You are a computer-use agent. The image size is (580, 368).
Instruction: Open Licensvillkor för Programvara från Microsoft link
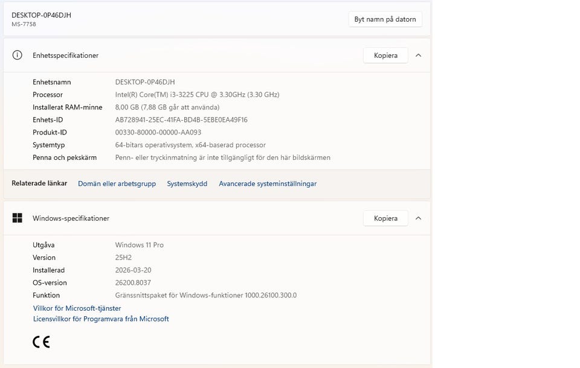coord(101,319)
